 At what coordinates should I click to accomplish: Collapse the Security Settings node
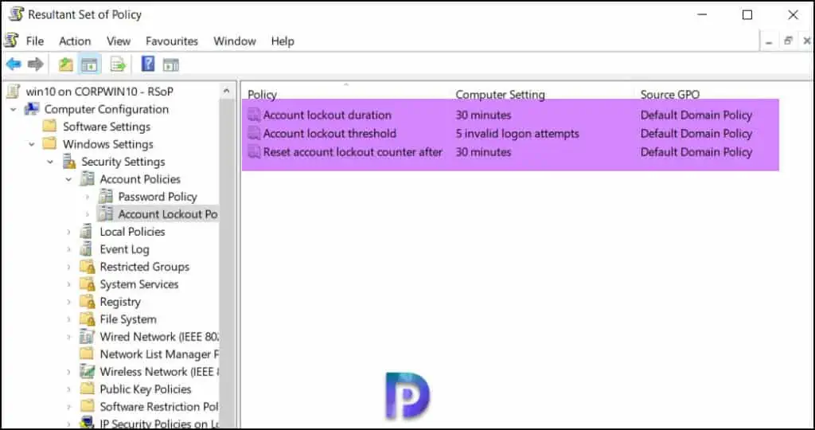point(50,162)
